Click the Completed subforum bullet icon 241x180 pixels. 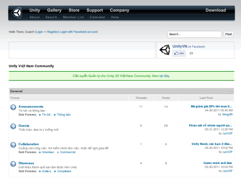point(55,171)
